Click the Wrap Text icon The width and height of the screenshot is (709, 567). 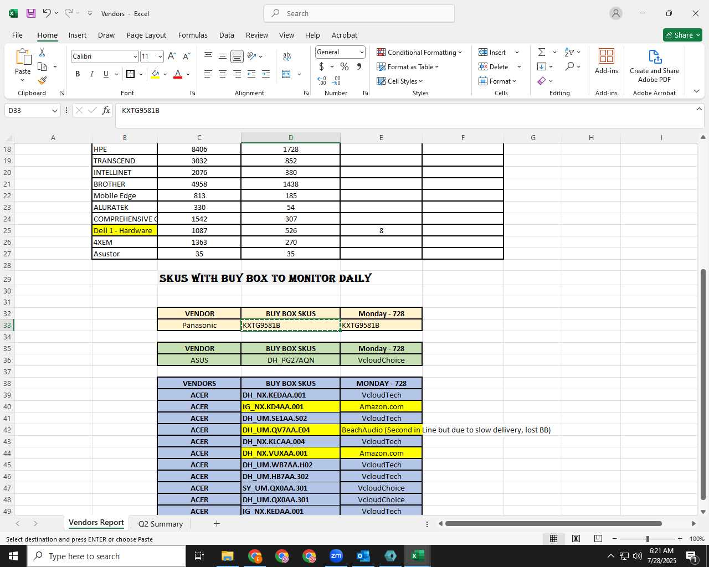pyautogui.click(x=287, y=56)
